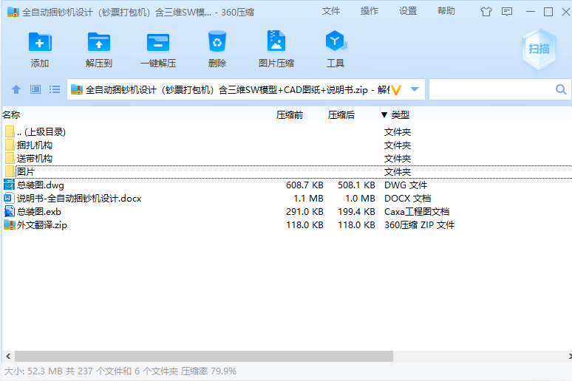Click the scrollbar left arrow

point(8,356)
